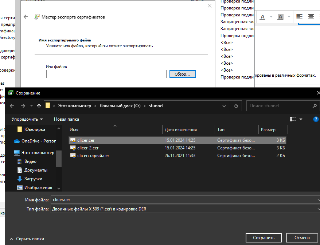Click Новая папка button
This screenshot has width=320, height=245.
tap(66, 119)
